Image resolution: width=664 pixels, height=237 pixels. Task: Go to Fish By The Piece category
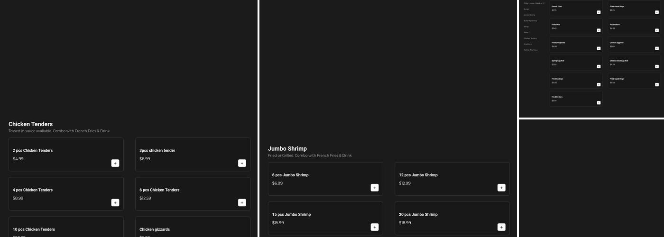point(530,50)
